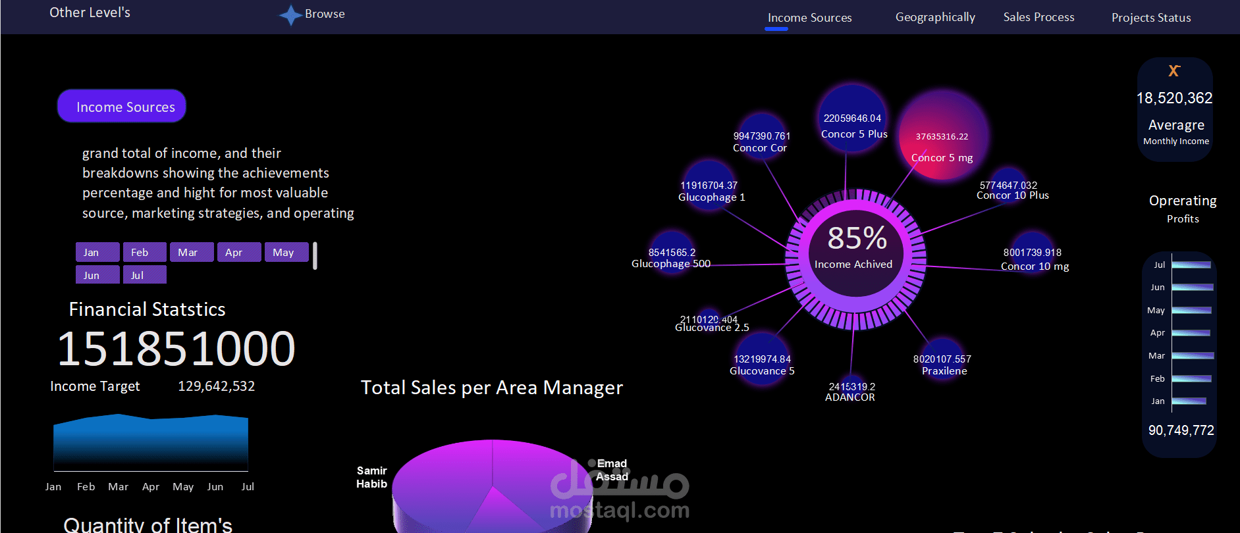The image size is (1240, 533).
Task: Click the Concor 10 Plus bubble
Action: (x=1008, y=186)
